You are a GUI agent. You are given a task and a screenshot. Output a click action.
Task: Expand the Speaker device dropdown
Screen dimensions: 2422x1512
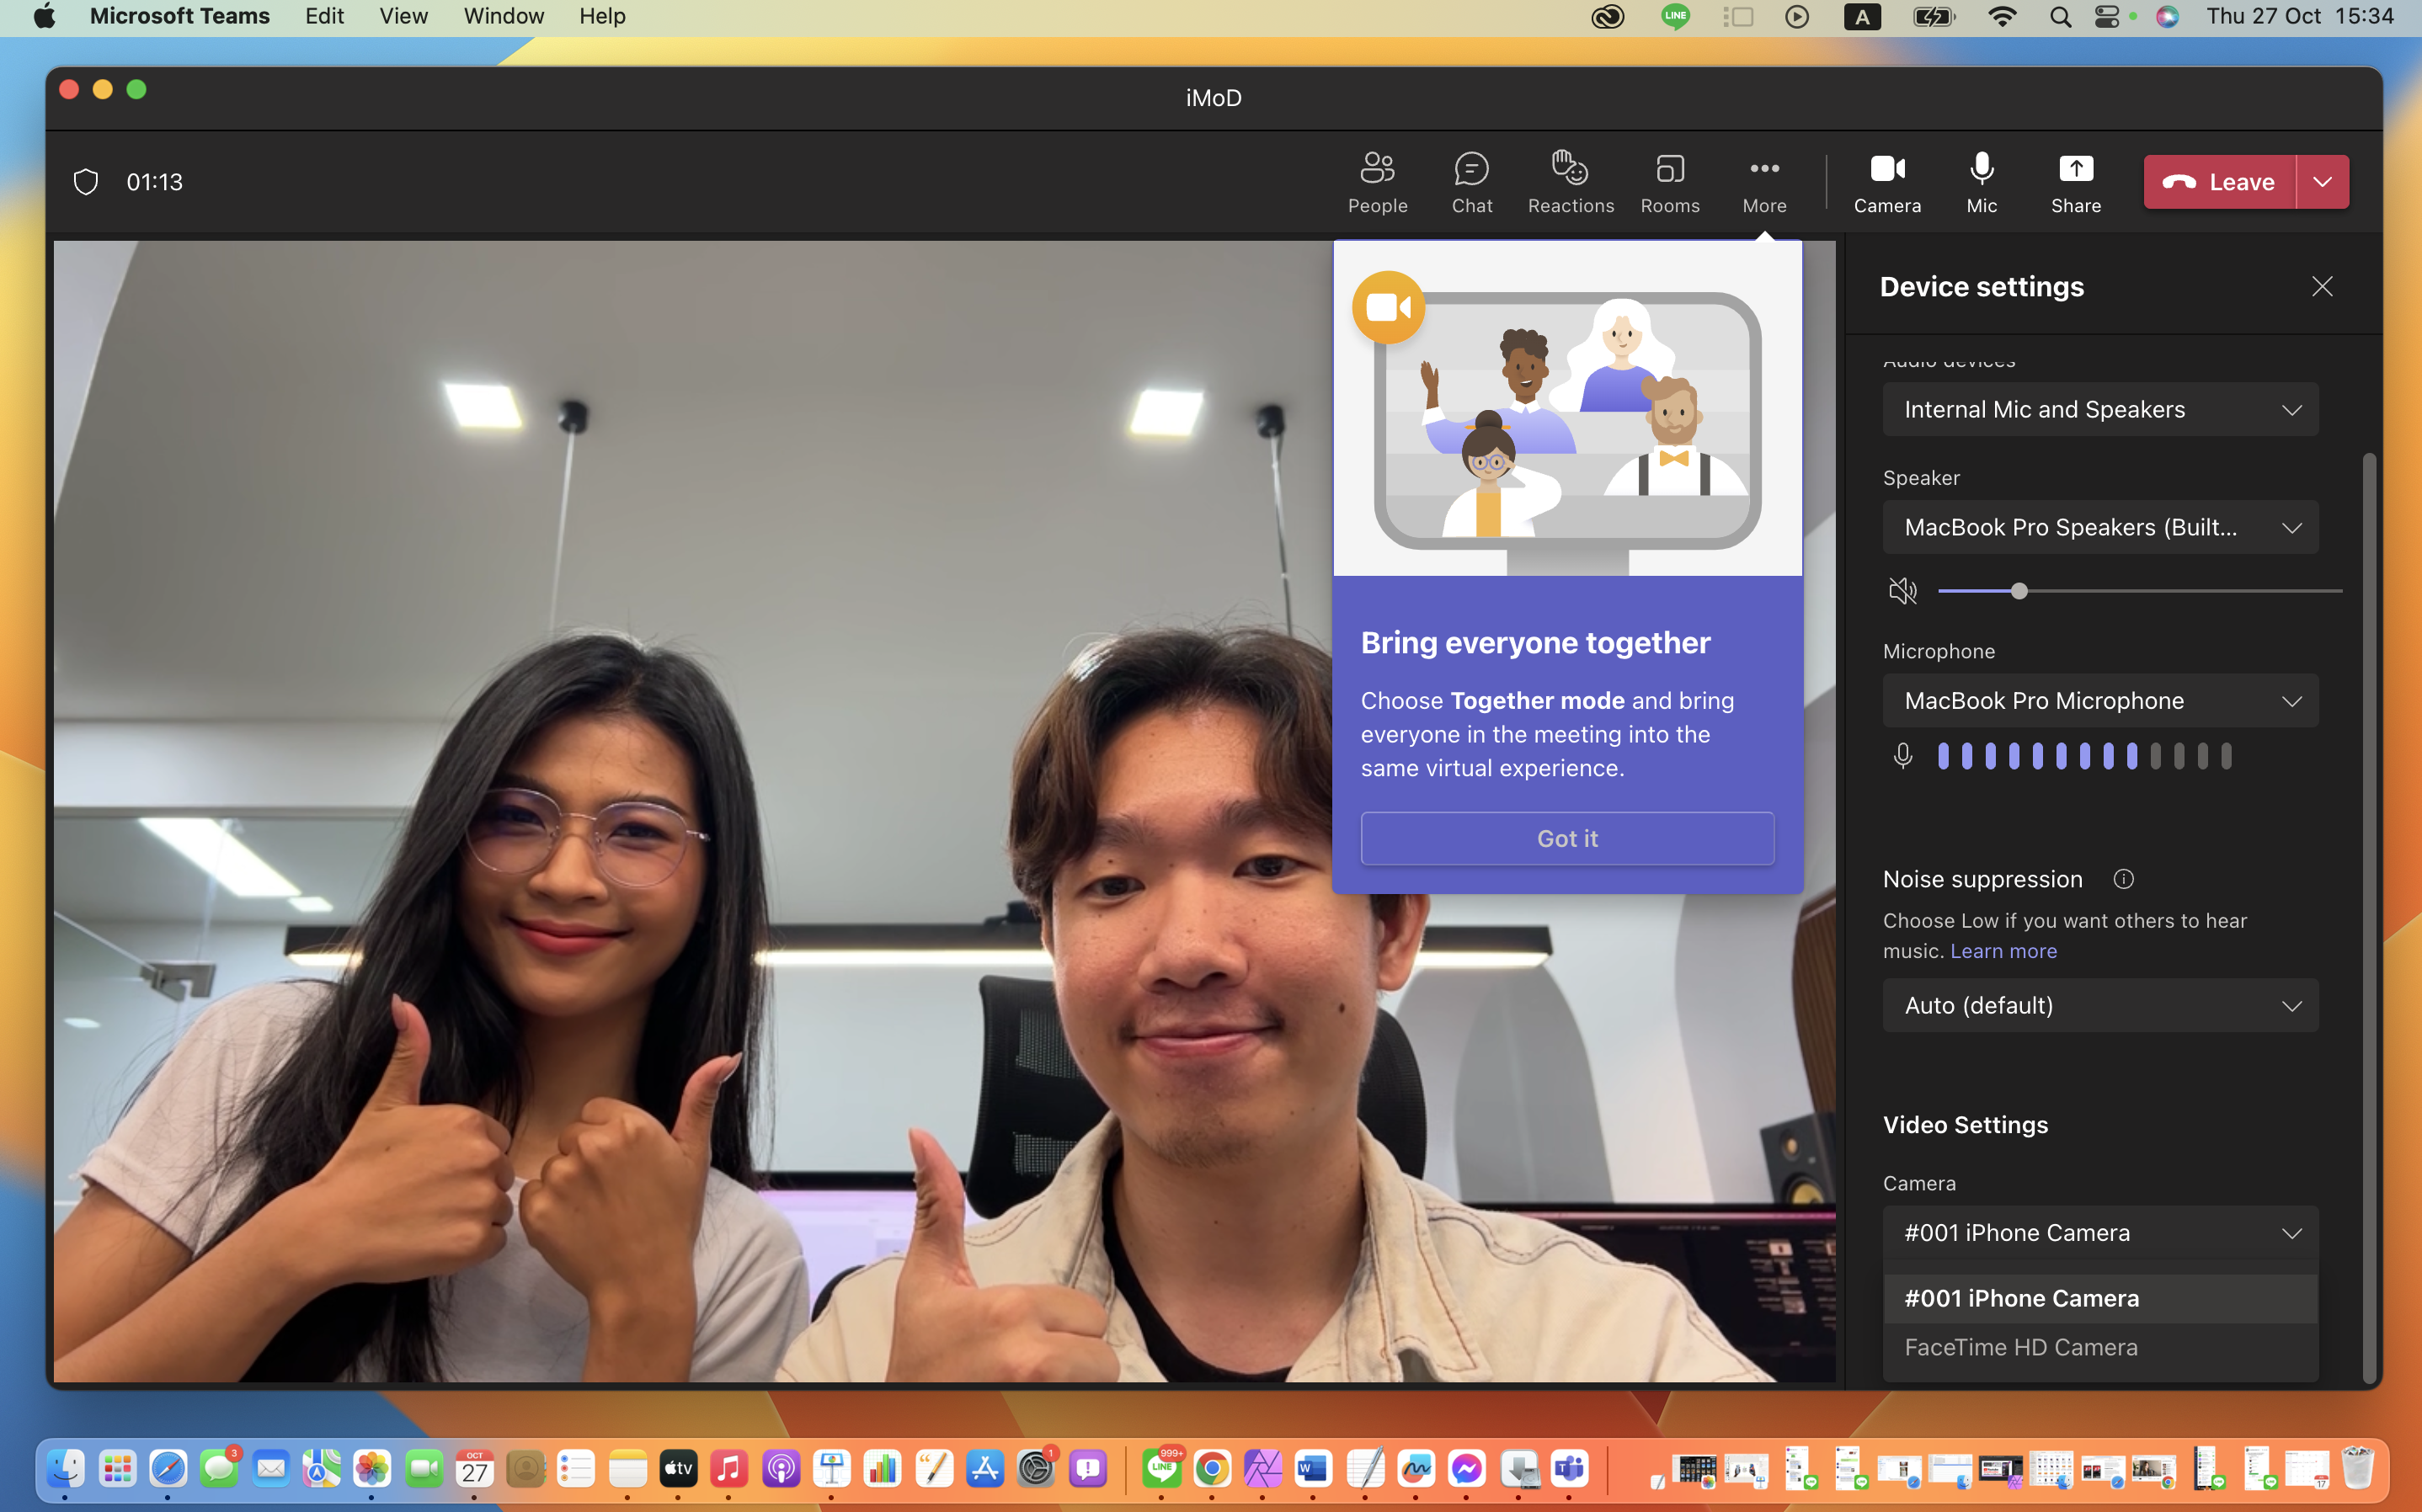(2100, 527)
